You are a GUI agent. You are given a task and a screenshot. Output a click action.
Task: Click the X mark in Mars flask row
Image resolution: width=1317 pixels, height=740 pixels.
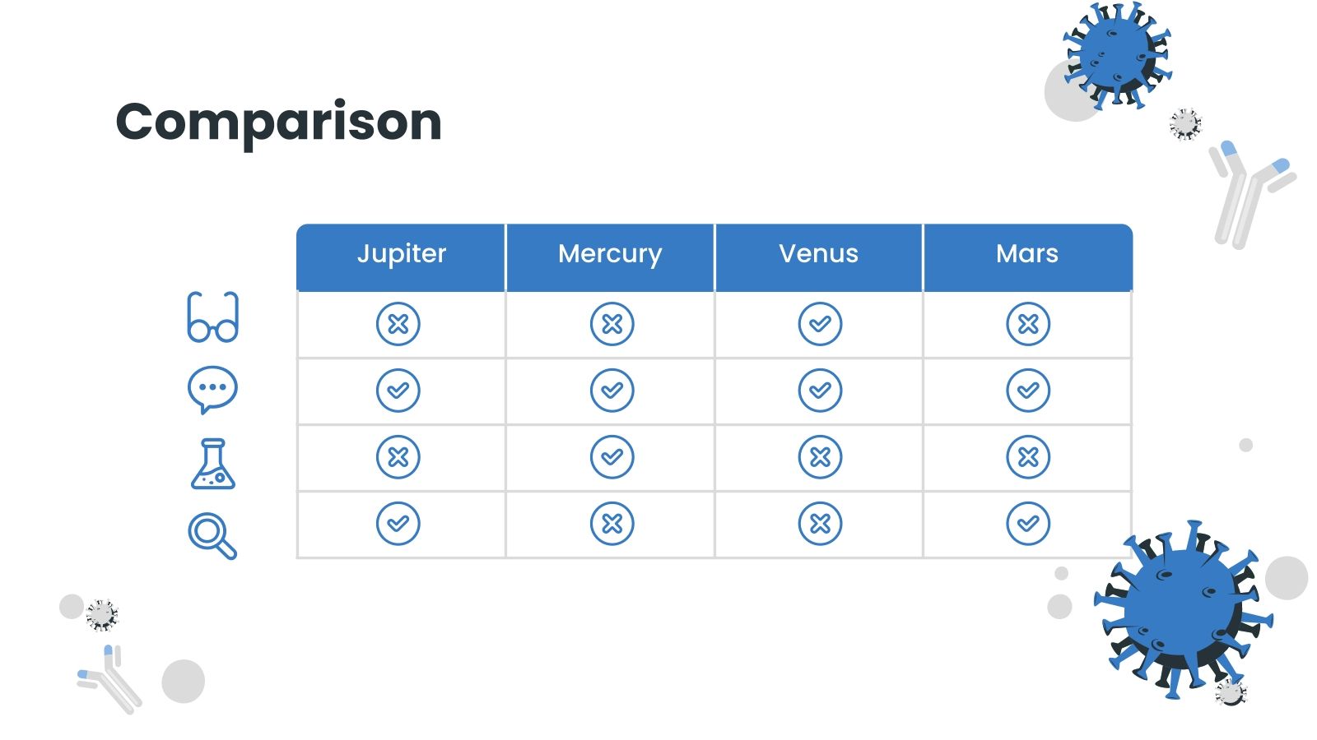click(1028, 457)
